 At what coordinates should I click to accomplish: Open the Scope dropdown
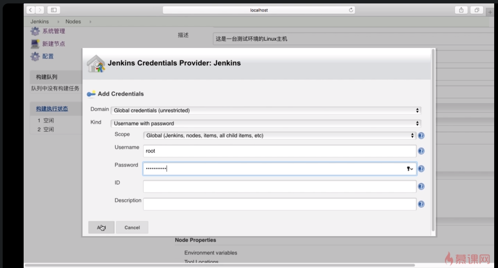point(280,136)
